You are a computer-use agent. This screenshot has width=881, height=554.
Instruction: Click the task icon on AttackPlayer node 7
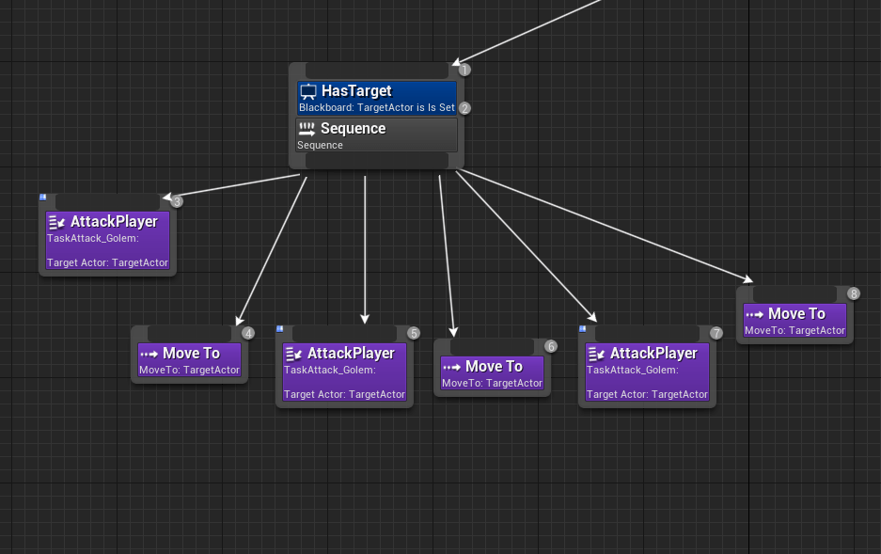click(596, 355)
